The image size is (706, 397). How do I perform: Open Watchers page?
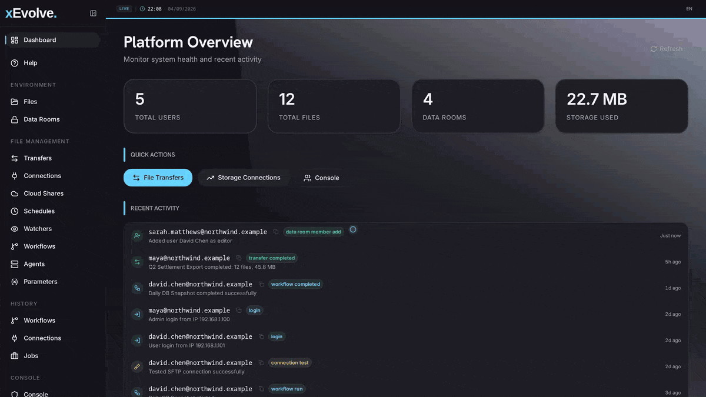point(52,229)
